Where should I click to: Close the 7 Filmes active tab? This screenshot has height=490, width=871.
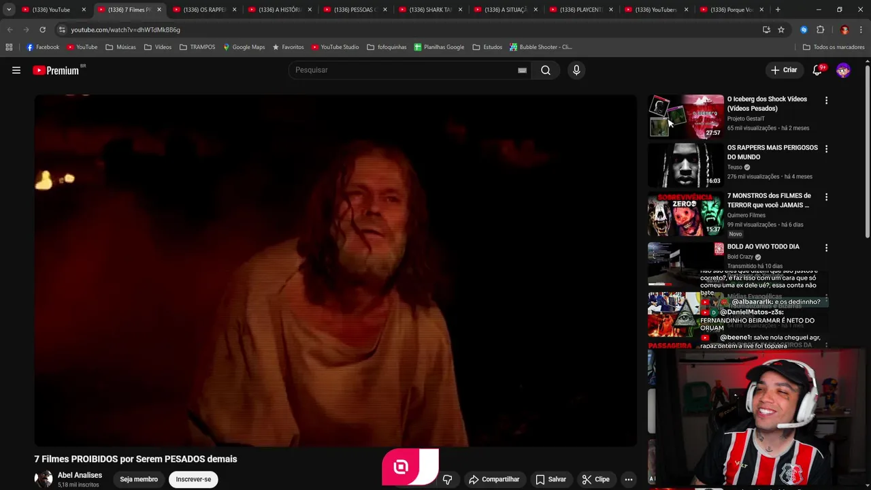(159, 10)
